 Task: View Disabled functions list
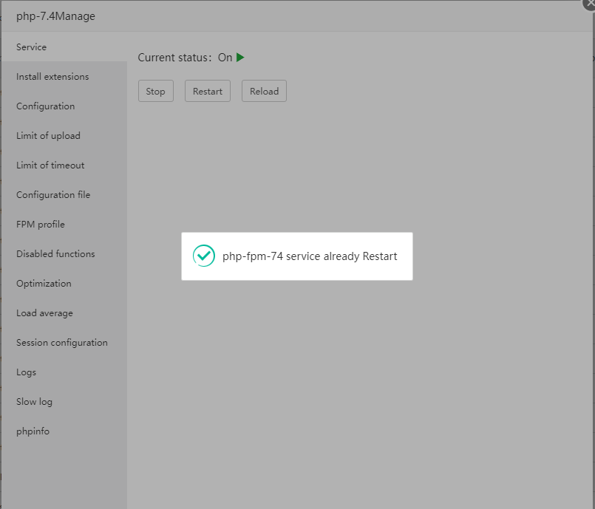[64, 254]
